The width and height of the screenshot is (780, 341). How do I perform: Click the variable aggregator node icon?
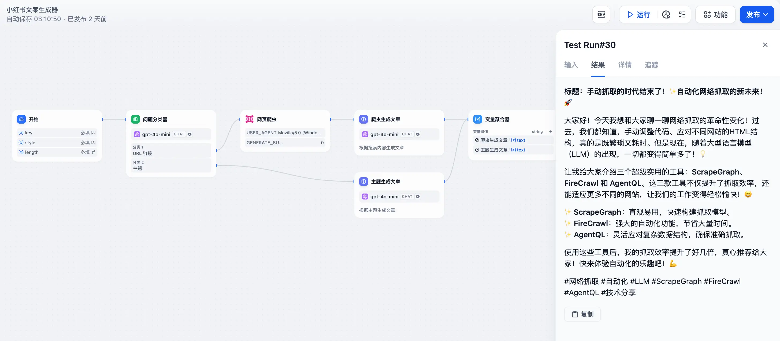tap(477, 119)
